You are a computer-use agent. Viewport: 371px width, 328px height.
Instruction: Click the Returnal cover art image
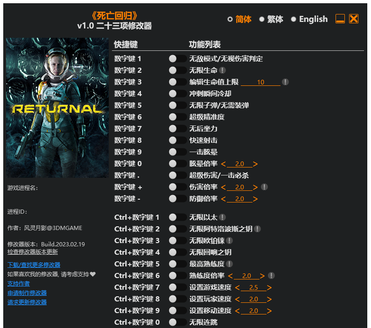pyautogui.click(x=57, y=108)
